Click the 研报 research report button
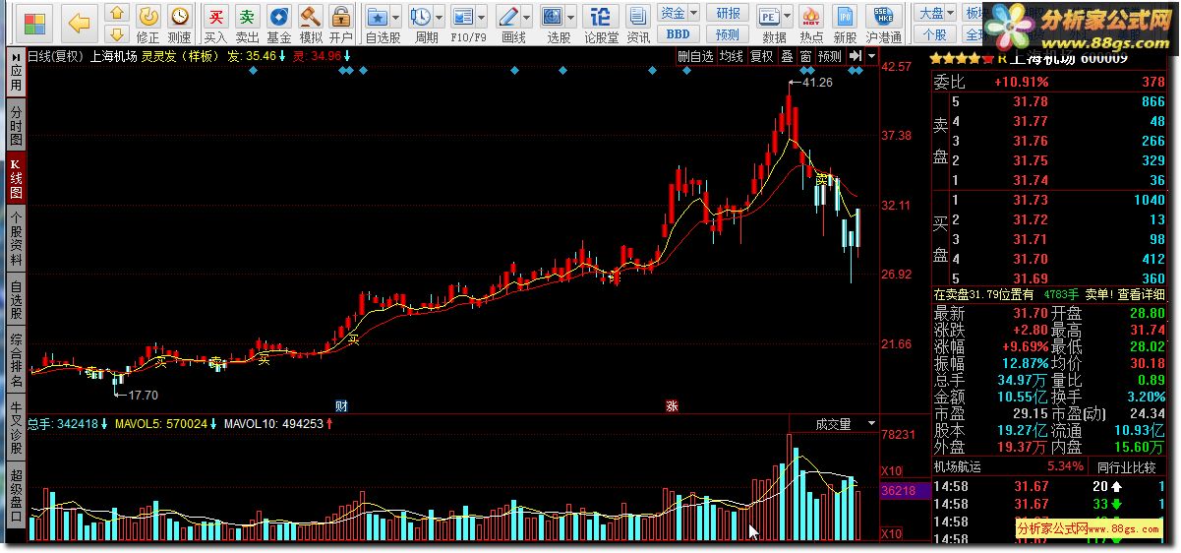Image resolution: width=1181 pixels, height=553 pixels. [729, 13]
